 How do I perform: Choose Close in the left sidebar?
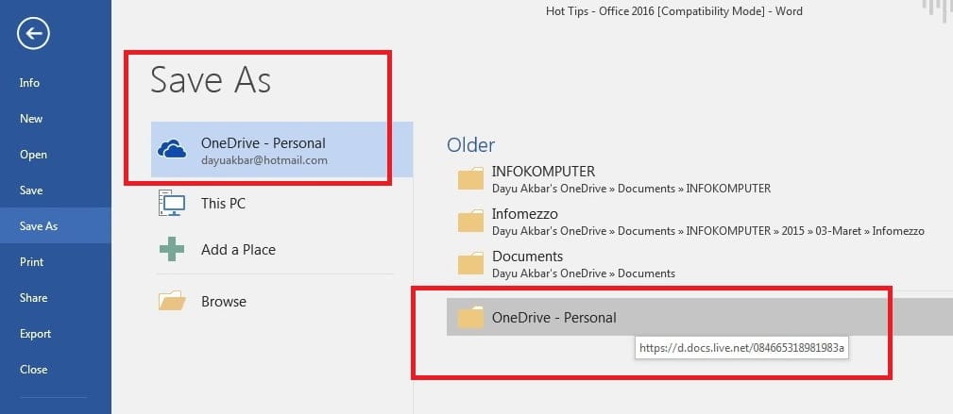[x=56, y=369]
